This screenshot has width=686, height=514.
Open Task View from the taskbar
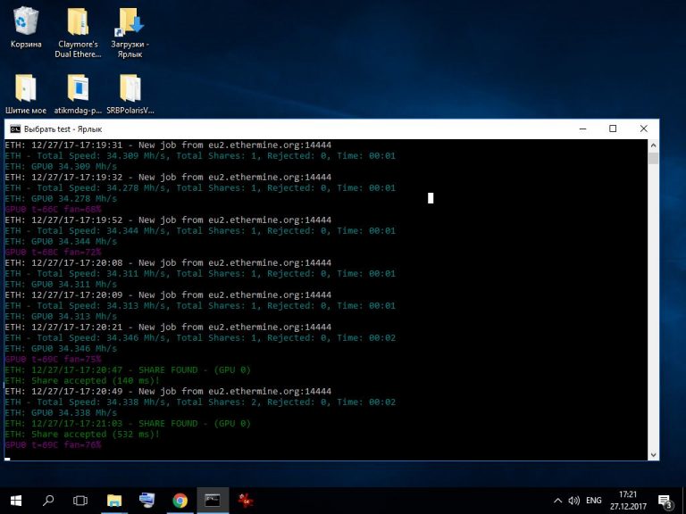pos(80,500)
